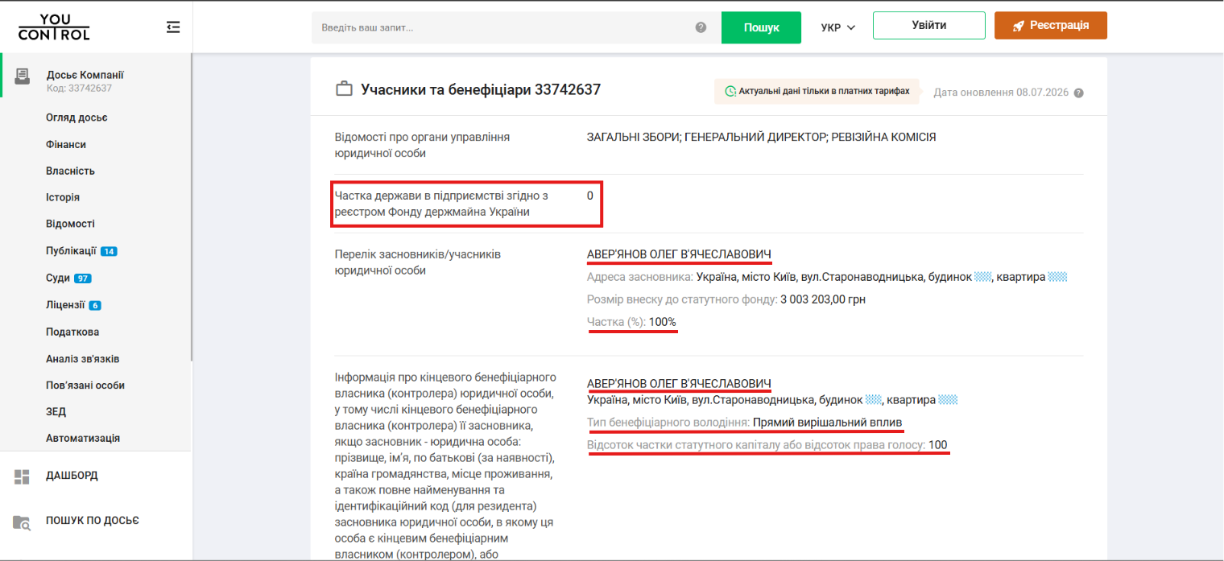Image resolution: width=1224 pixels, height=561 pixels.
Task: Click the search help question mark icon
Action: pos(701,27)
